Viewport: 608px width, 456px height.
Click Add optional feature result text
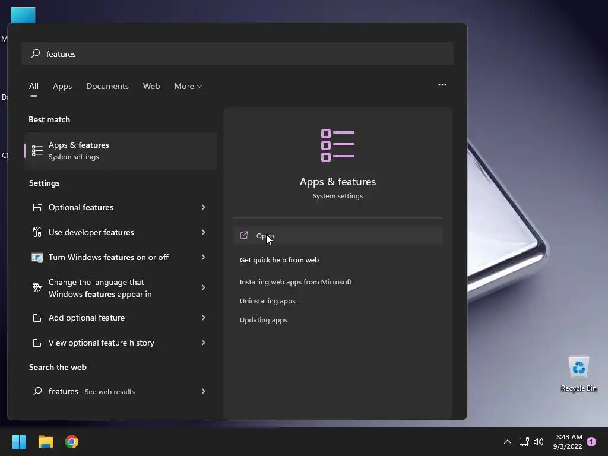click(87, 318)
